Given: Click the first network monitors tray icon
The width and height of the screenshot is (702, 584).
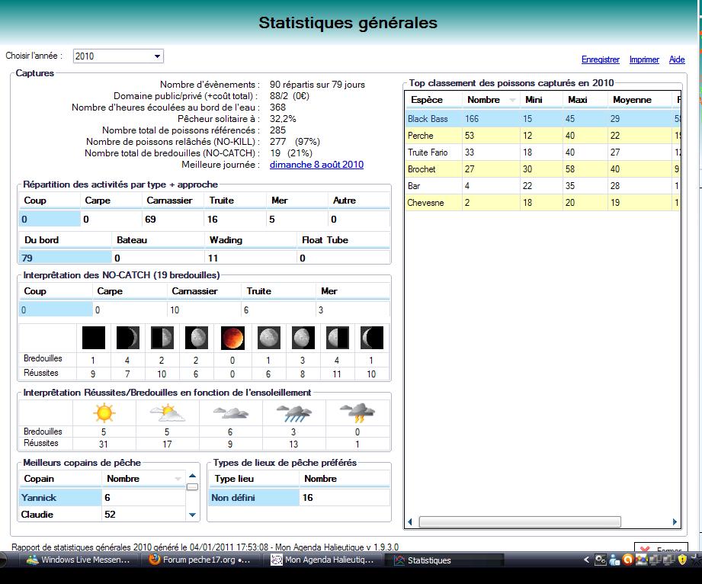Looking at the screenshot, I should pyautogui.click(x=655, y=560).
